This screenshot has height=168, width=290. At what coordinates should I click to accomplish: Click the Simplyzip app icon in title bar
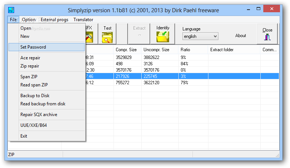(11, 10)
